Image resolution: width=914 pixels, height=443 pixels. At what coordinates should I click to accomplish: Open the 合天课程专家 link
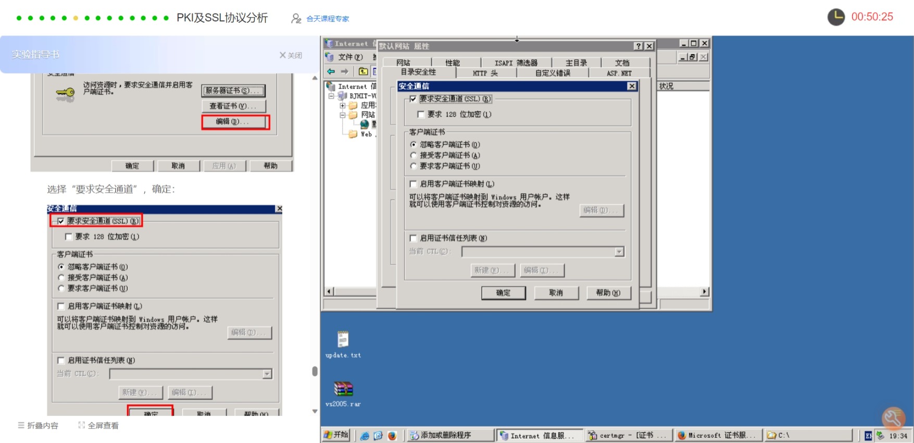coord(328,19)
